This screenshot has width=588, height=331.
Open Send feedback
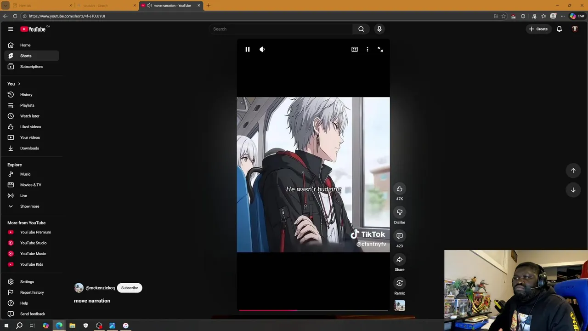(x=32, y=314)
